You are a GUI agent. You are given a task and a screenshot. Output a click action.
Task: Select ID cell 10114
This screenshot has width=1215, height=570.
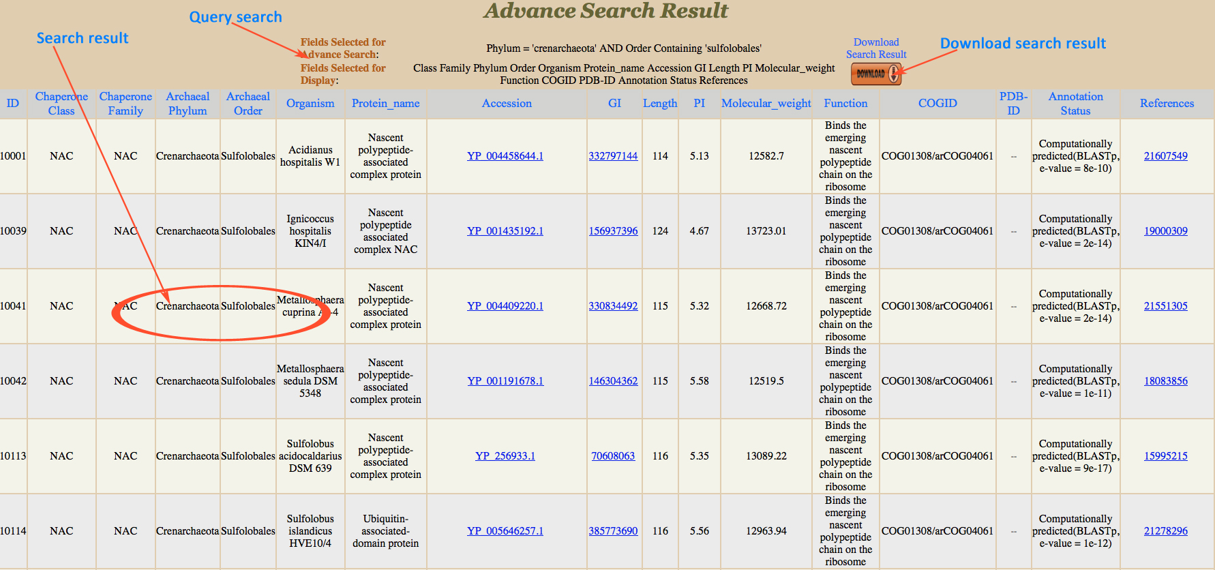13,531
